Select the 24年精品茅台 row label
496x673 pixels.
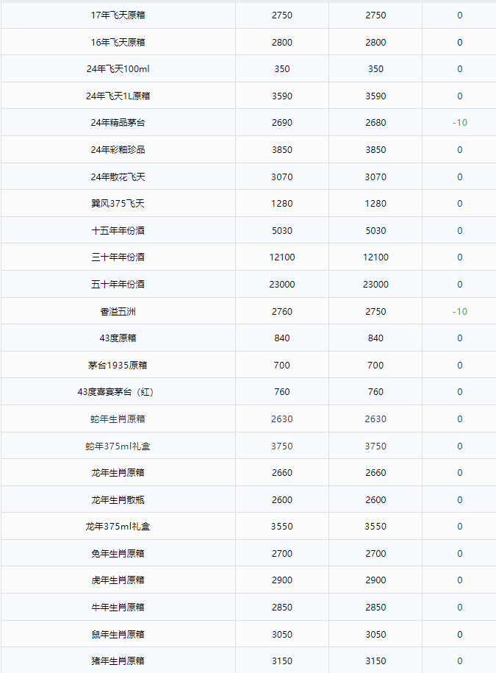[118, 122]
